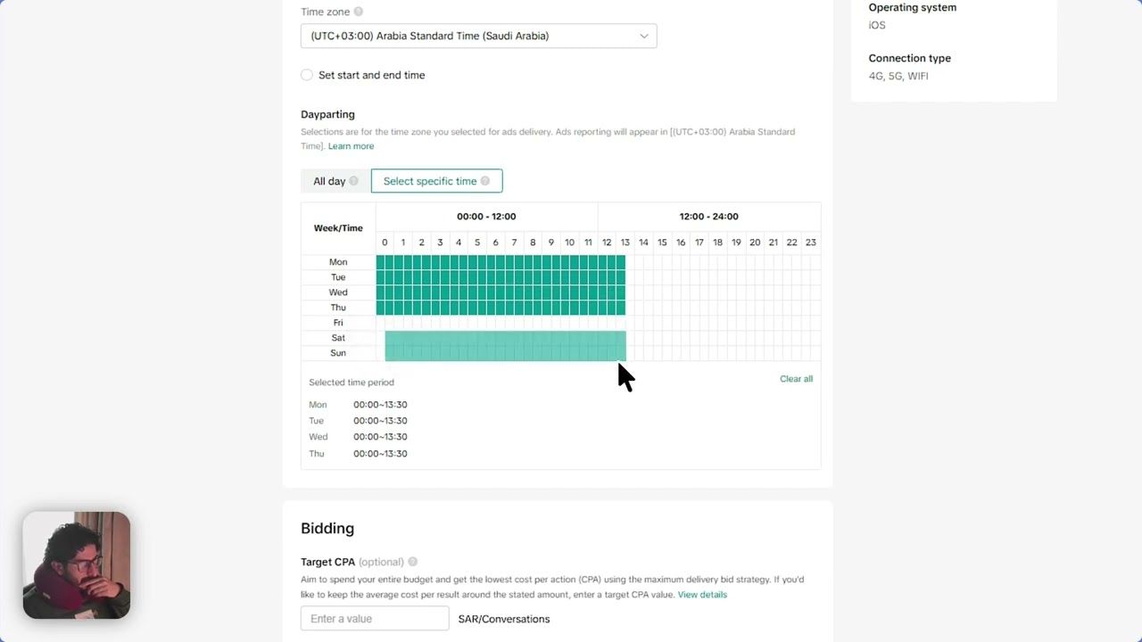Select Set start and end time radio
This screenshot has width=1142, height=642.
[x=307, y=75]
